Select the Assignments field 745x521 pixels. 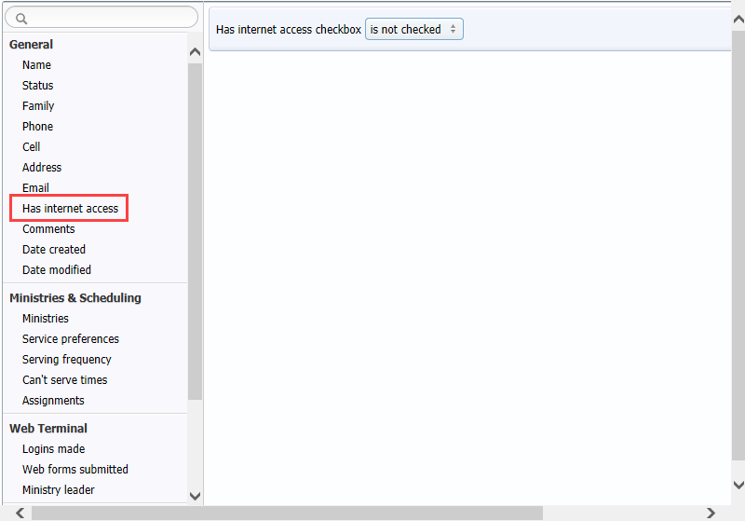point(53,401)
